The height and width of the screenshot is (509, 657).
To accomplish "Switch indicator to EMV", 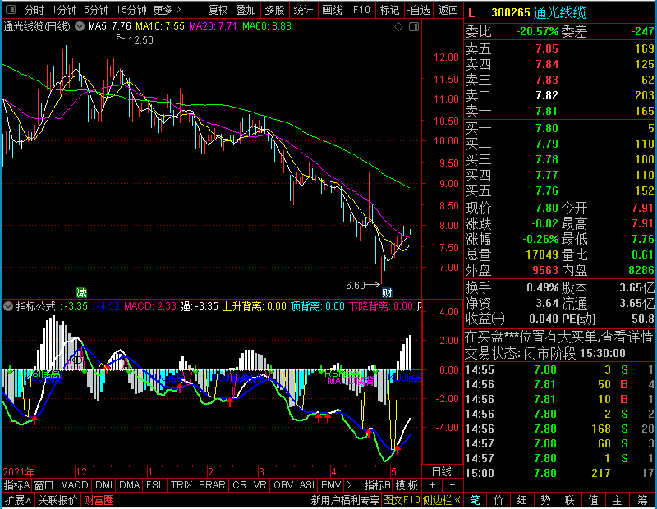I will [331, 485].
